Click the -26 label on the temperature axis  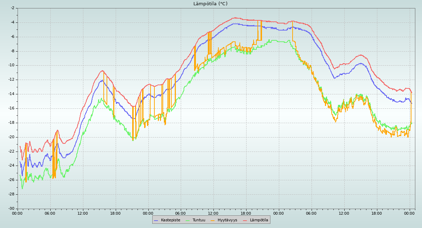coord(12,180)
